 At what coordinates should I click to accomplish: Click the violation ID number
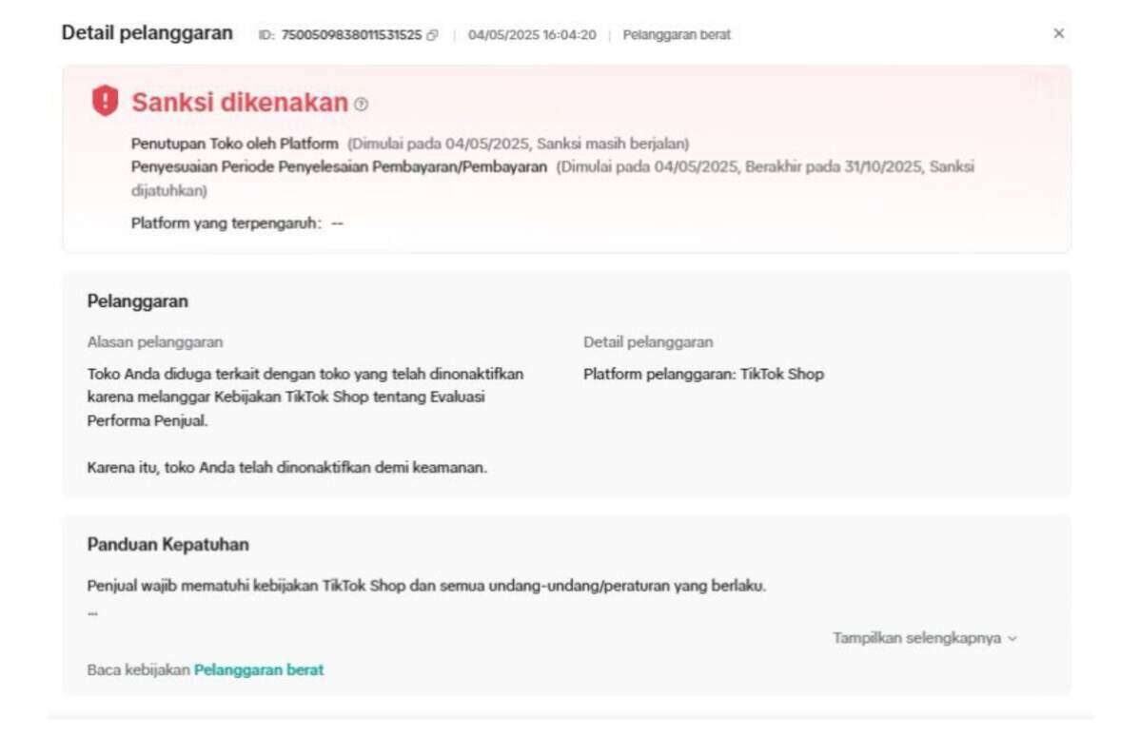click(351, 35)
